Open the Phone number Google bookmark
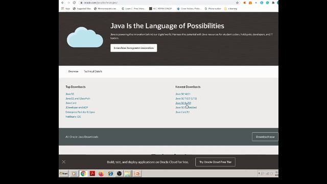This screenshot has height=184, width=327. (213, 9)
